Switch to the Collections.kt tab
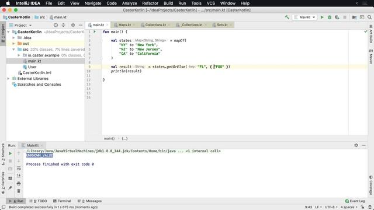This screenshot has height=210, width=374. click(155, 24)
